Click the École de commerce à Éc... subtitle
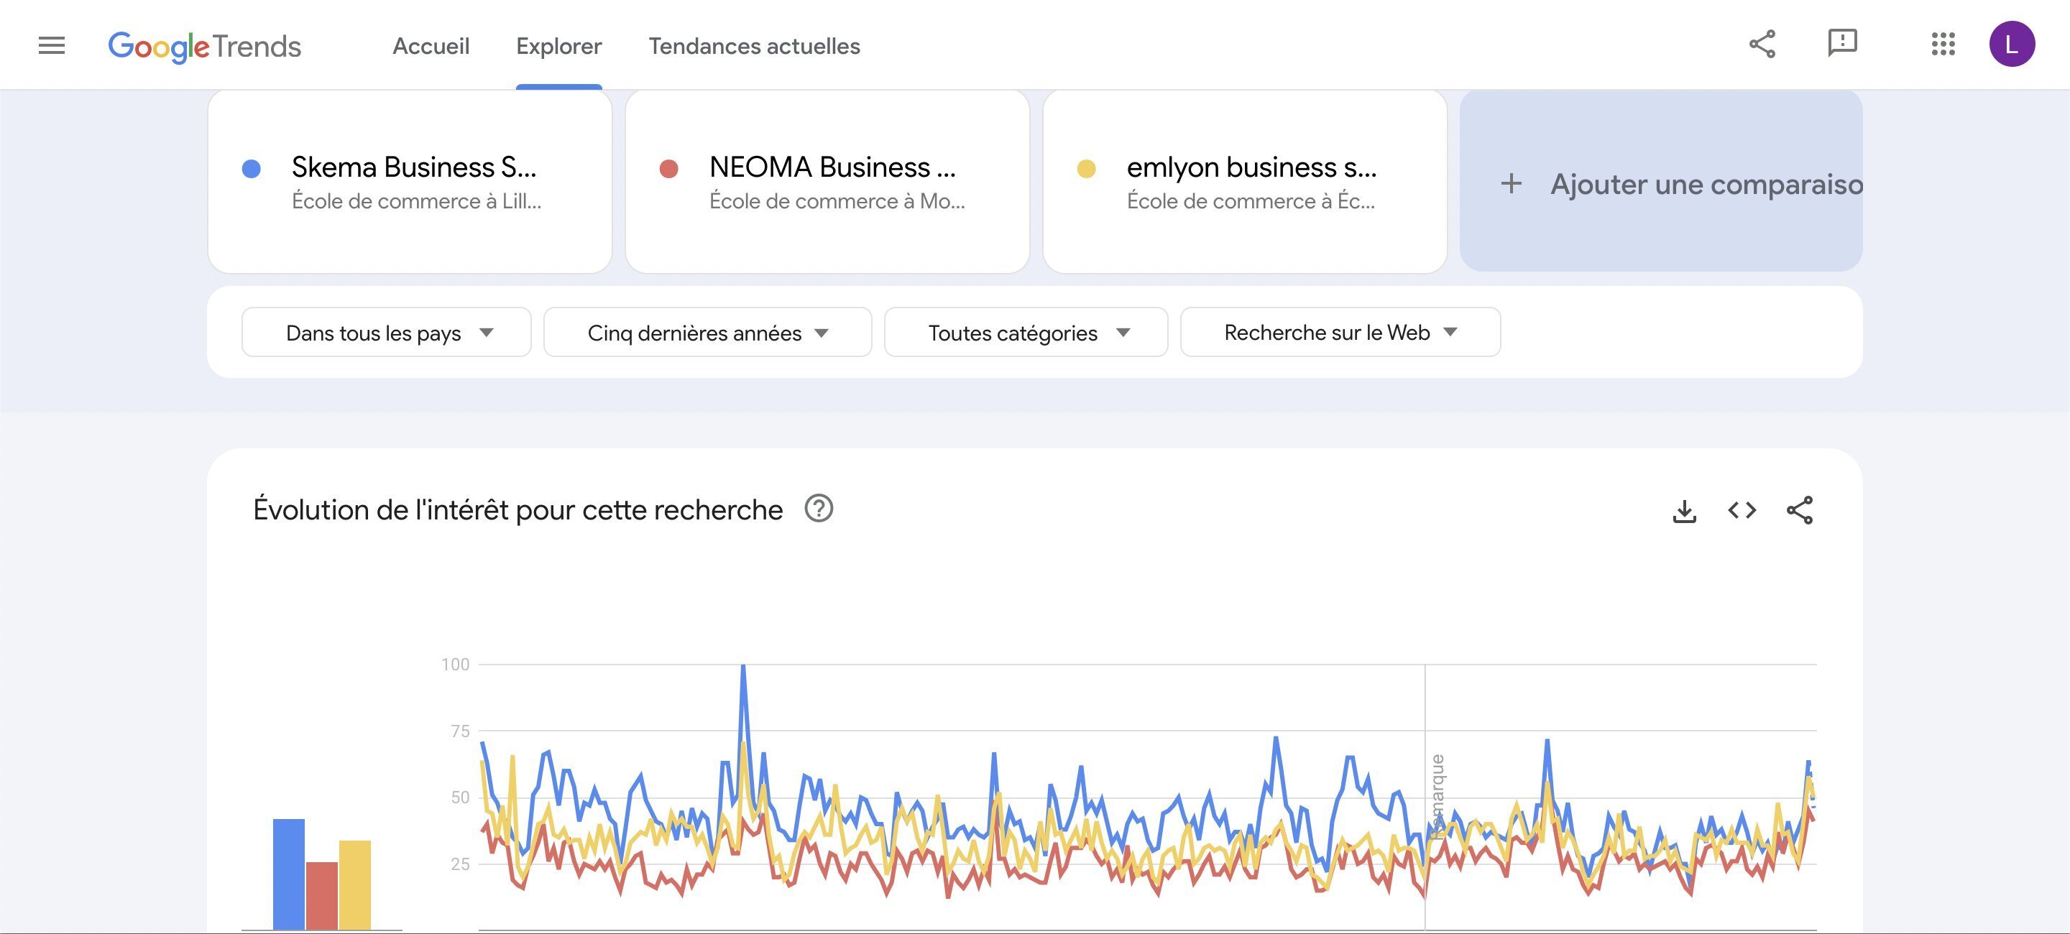The height and width of the screenshot is (934, 2070). pyautogui.click(x=1251, y=200)
